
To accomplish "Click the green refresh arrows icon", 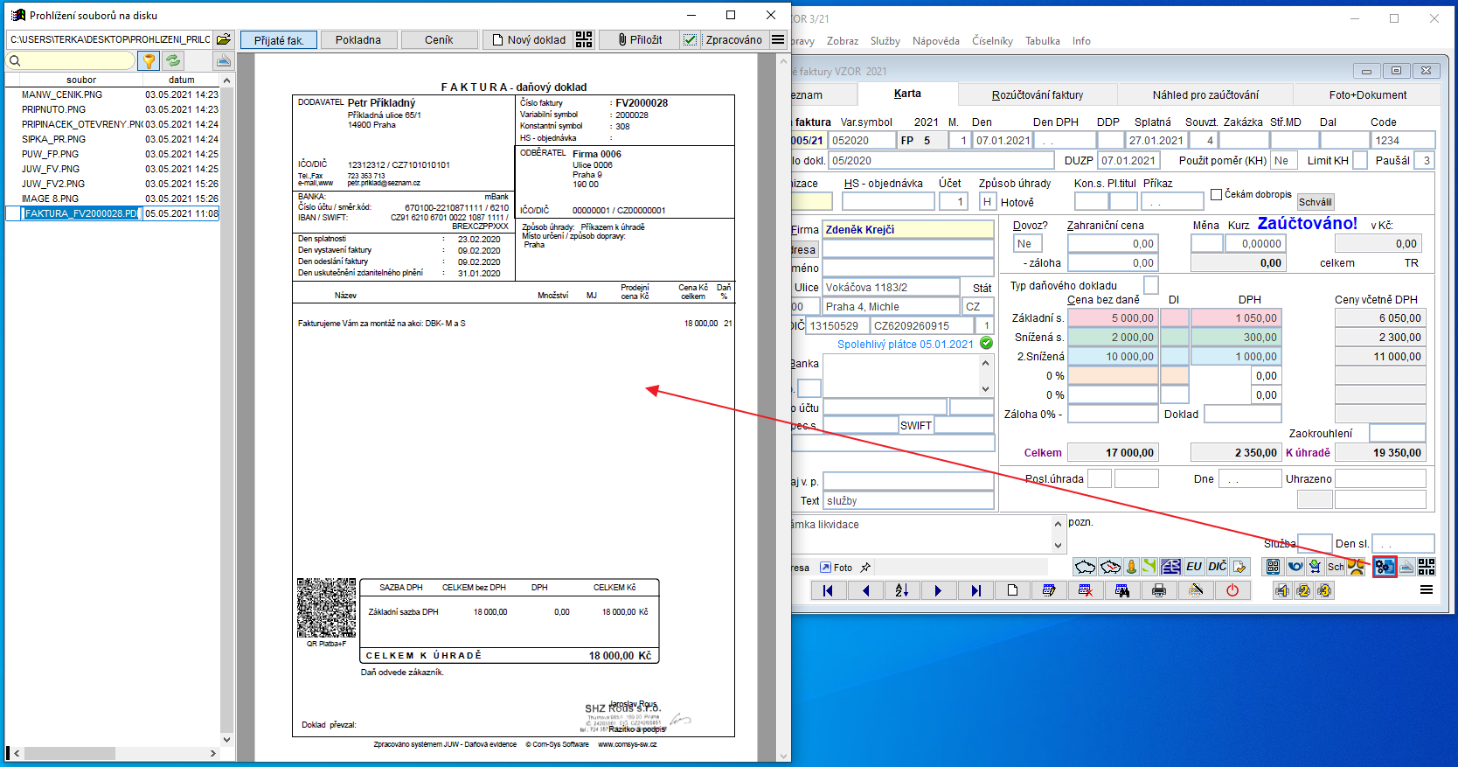I will 173,60.
